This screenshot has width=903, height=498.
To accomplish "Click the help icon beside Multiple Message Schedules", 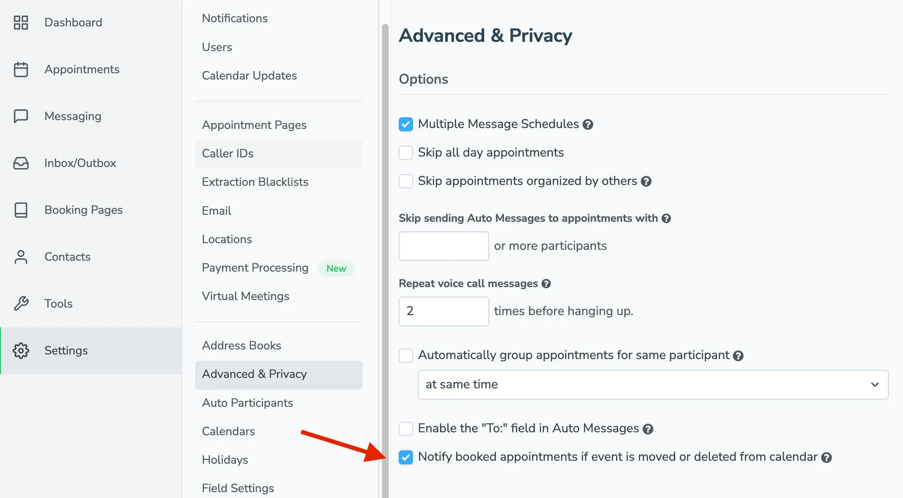I will coord(588,124).
